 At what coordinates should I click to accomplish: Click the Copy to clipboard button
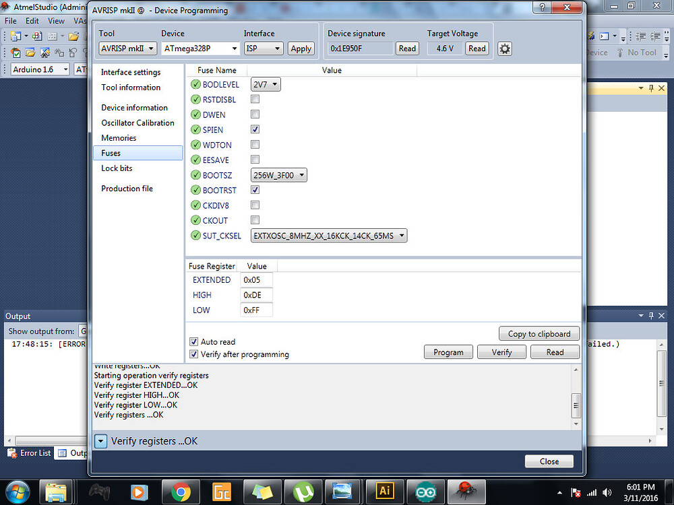coord(539,333)
